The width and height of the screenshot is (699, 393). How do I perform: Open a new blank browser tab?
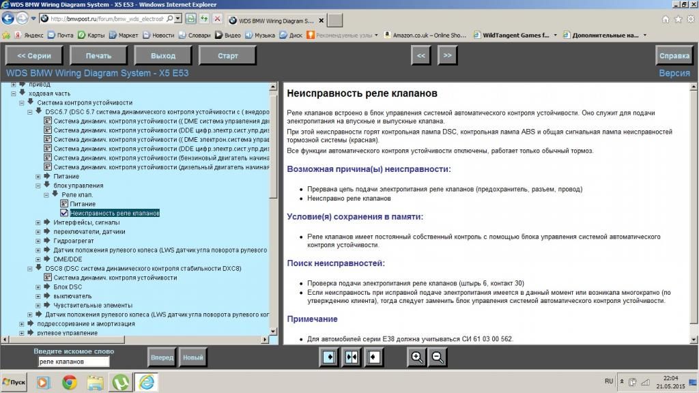(335, 20)
